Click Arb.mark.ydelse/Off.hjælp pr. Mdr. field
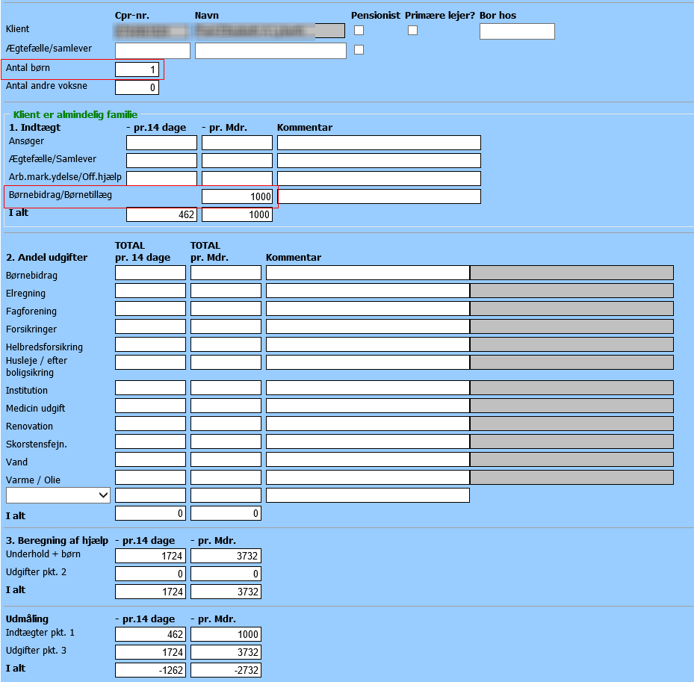Screen dimensions: 694x682 click(x=237, y=179)
